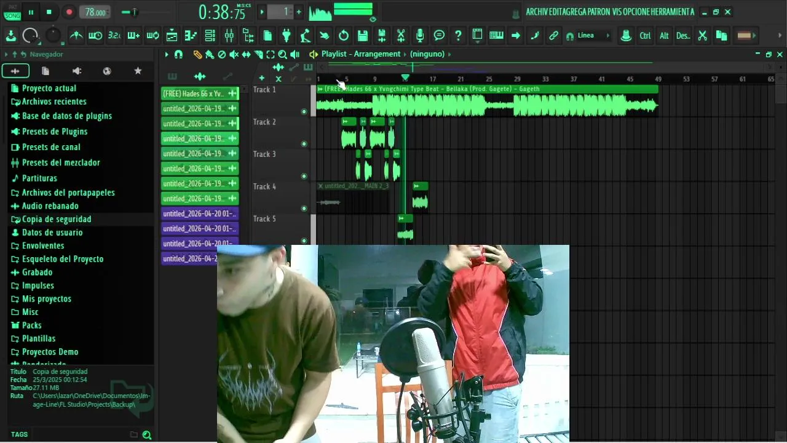Click the microphone one-click recording icon
The image size is (787, 443).
pos(420,36)
